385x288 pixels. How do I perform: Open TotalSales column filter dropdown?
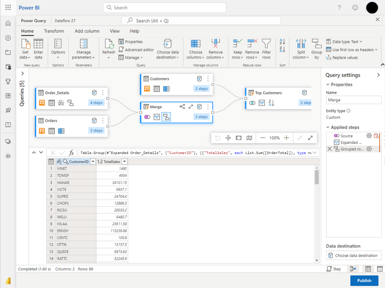tap(125, 162)
